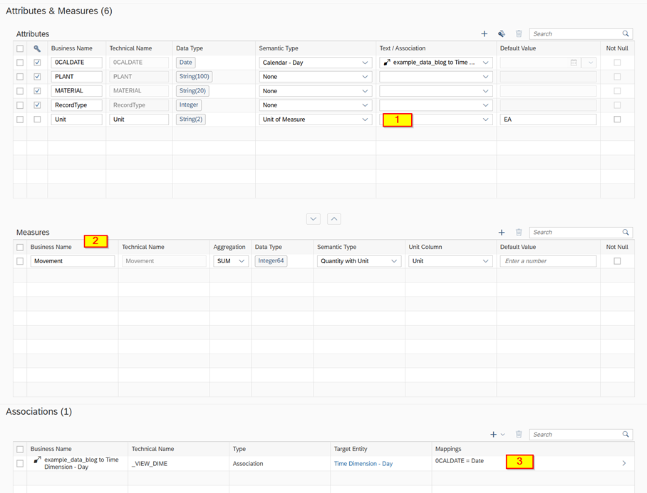The width and height of the screenshot is (647, 493).
Task: Click the delete icon in Associations toolbar
Action: point(519,434)
